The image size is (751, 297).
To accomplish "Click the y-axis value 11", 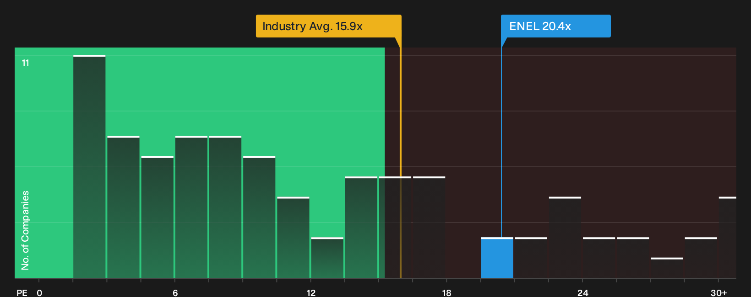I will click(x=26, y=63).
